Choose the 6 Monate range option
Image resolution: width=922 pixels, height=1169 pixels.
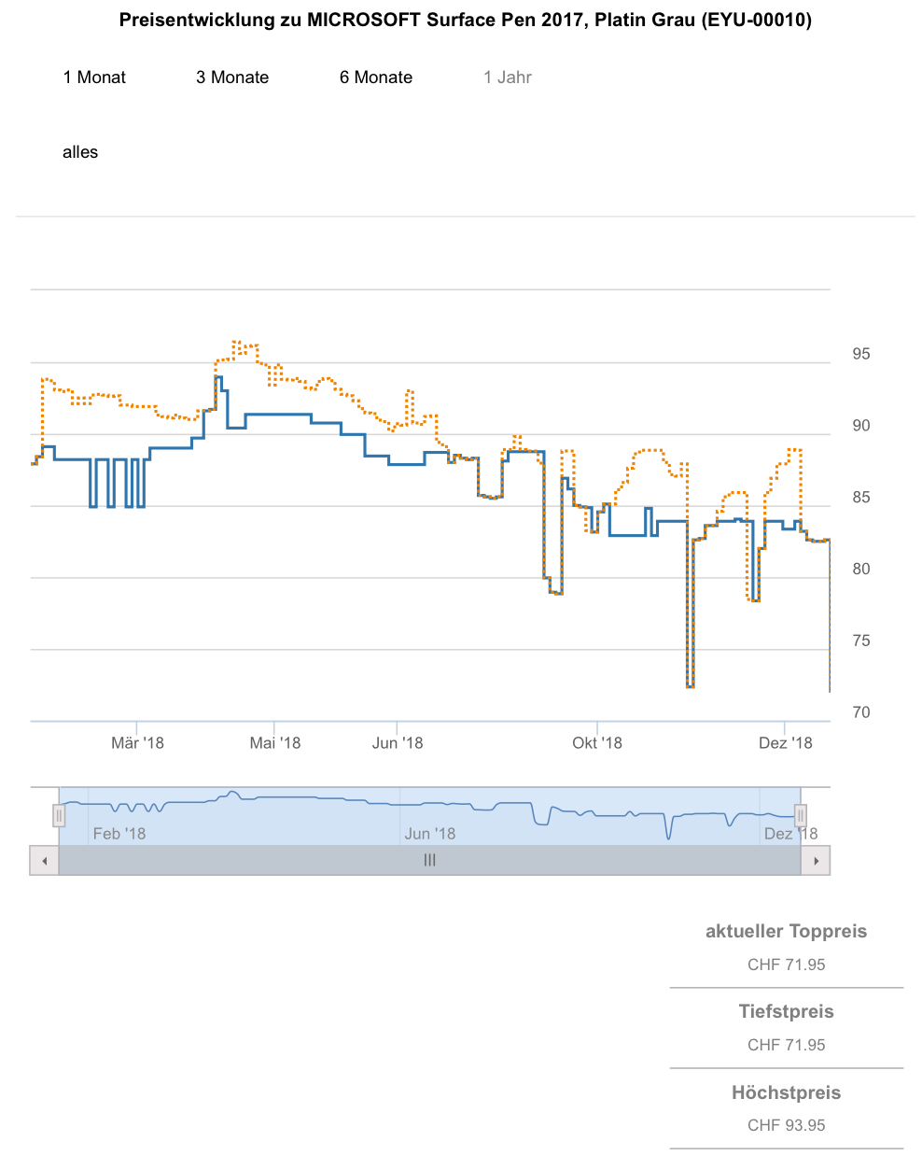(376, 77)
